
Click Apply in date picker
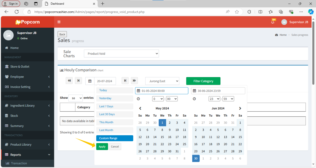click(x=102, y=147)
